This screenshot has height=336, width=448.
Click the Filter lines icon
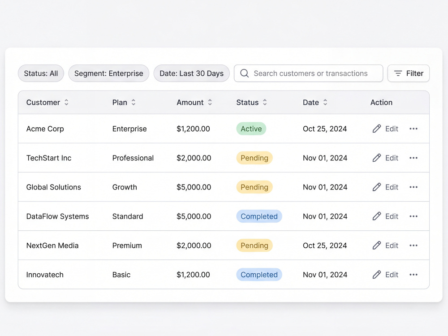pyautogui.click(x=398, y=73)
